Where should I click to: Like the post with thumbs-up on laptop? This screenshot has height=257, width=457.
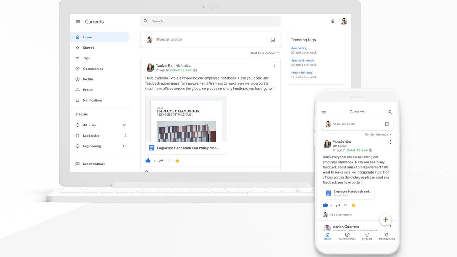(x=148, y=161)
